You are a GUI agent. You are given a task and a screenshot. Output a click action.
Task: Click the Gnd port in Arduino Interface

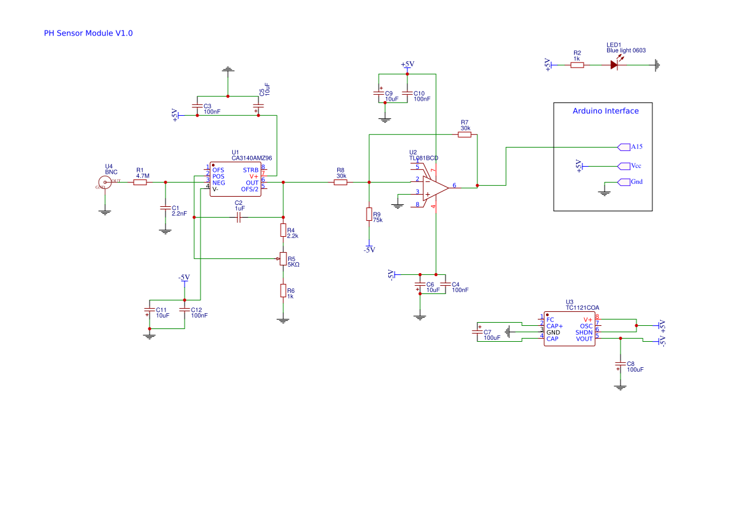point(625,181)
